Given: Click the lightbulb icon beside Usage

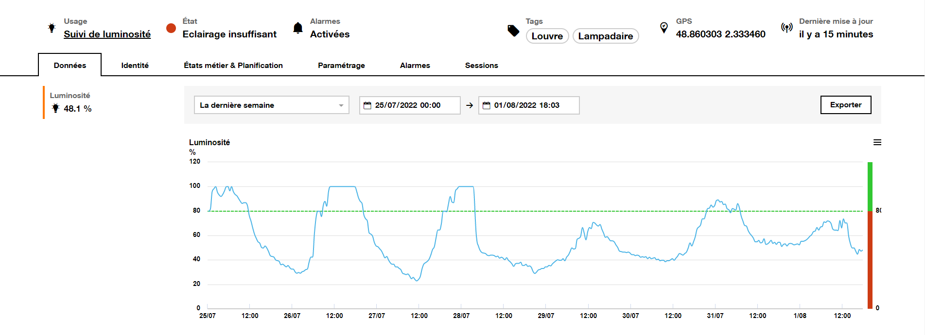Looking at the screenshot, I should click(x=52, y=28).
